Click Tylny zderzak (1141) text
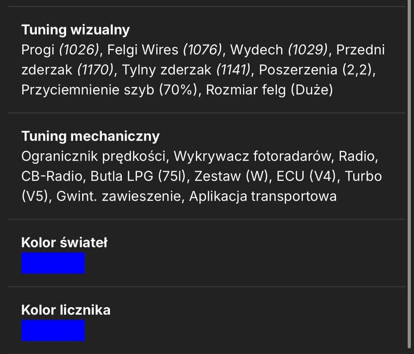 [x=186, y=70]
